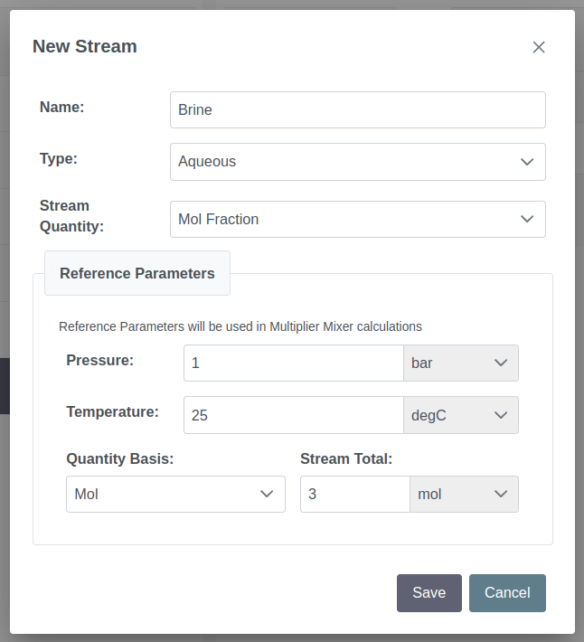
Task: Click the Quantity Basis: label
Action: 120,459
